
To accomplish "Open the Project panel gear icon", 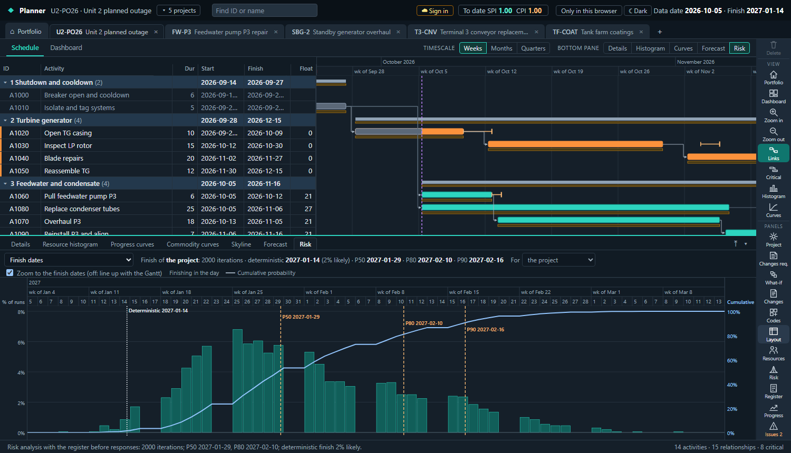I will click(x=774, y=240).
